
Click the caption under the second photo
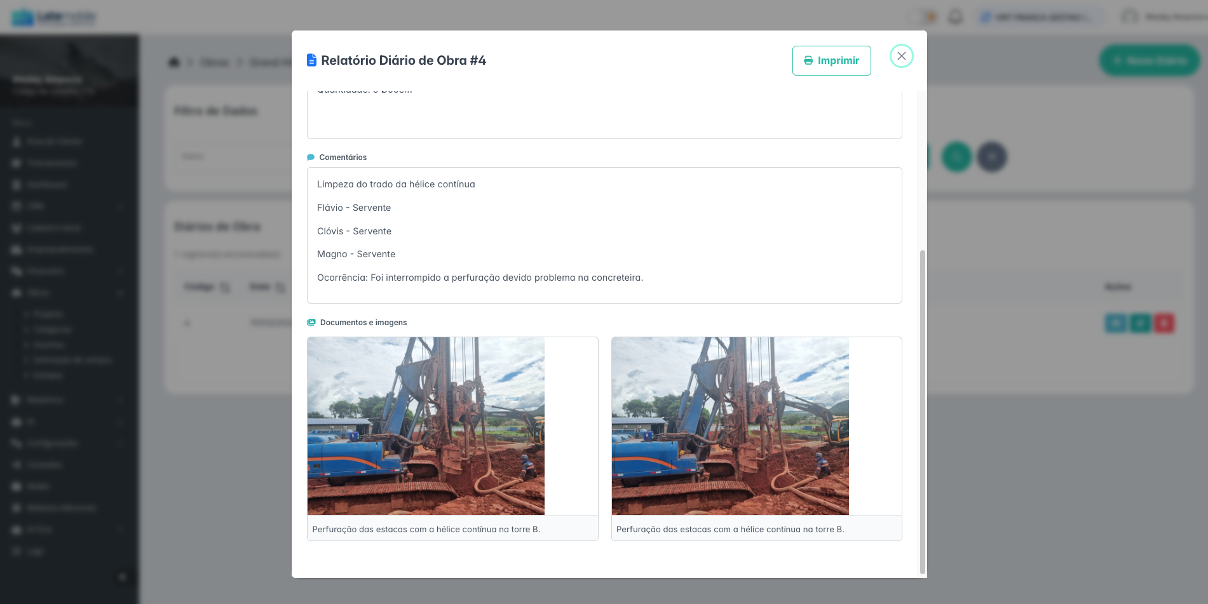click(730, 529)
